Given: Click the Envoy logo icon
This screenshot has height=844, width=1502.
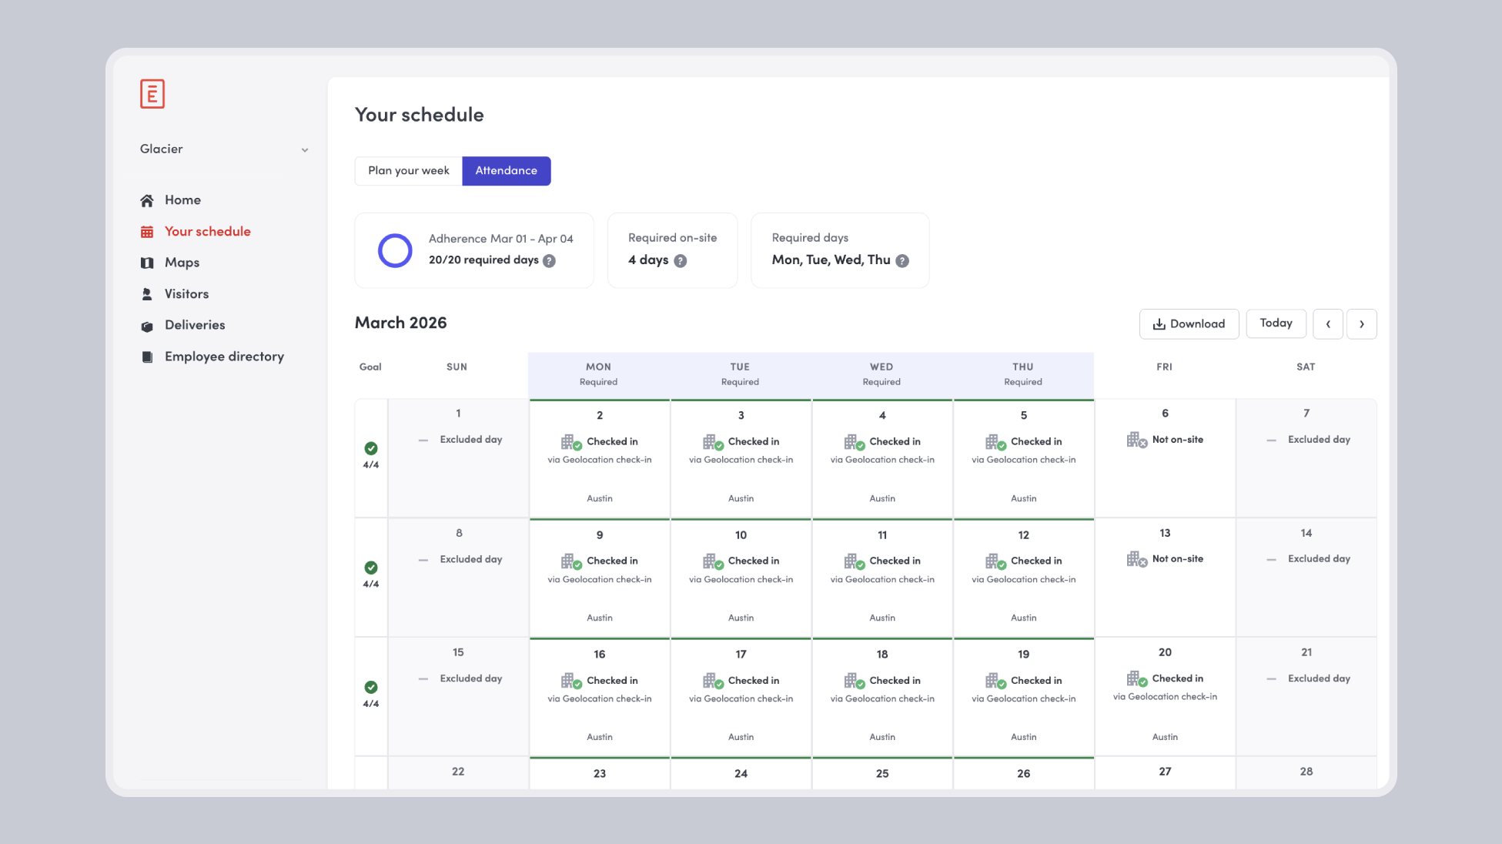Looking at the screenshot, I should click(x=152, y=94).
